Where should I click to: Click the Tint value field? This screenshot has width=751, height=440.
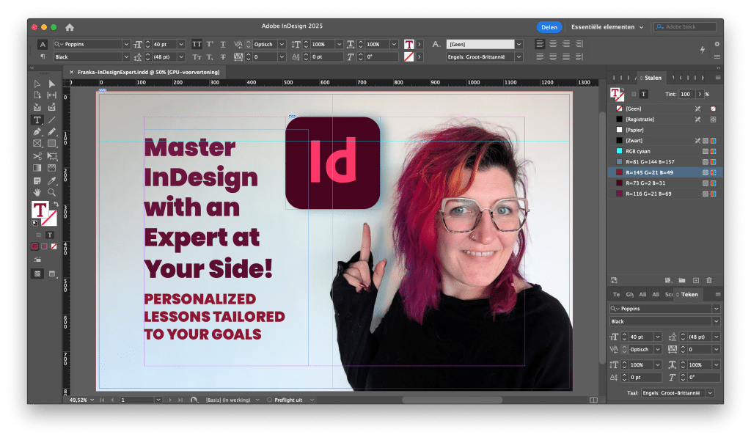(686, 95)
